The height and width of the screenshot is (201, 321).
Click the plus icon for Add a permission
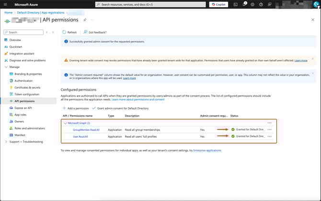tap(64, 109)
